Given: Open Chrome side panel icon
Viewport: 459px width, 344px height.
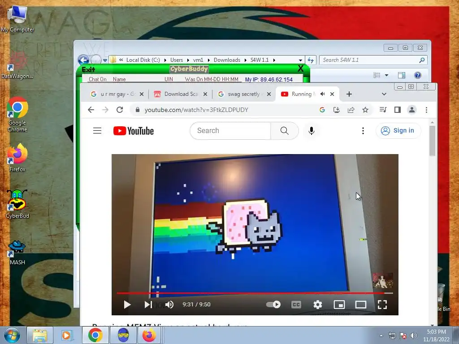Looking at the screenshot, I should [397, 110].
